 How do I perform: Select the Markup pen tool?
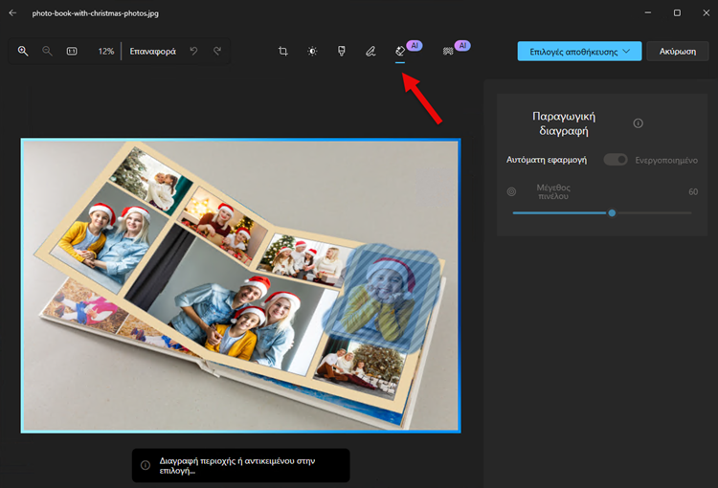pos(370,51)
